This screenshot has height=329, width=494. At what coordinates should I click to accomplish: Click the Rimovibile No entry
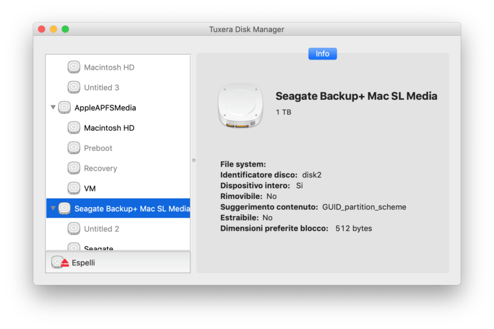click(248, 196)
